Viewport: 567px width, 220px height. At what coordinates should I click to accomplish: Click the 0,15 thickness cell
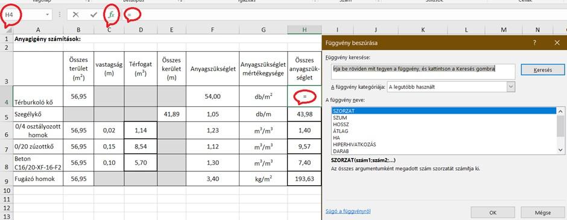click(109, 147)
